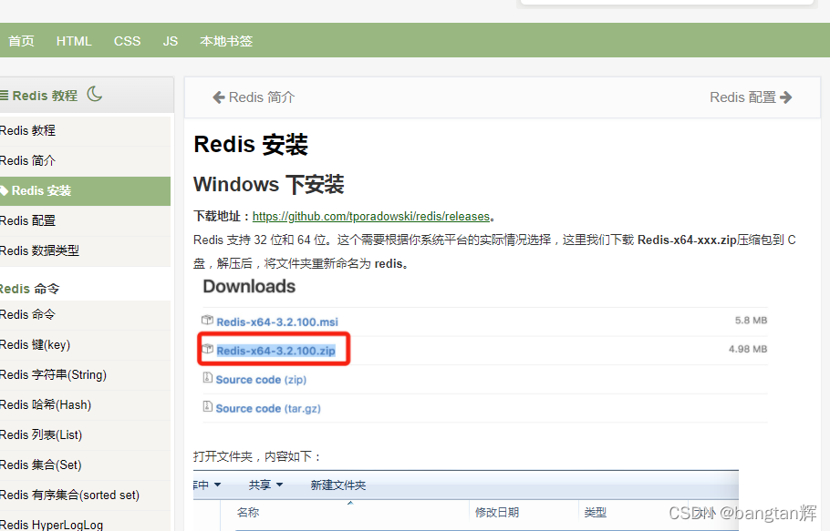The image size is (830, 531).
Task: Open Redis 数据类型 in the sidebar
Action: (85, 251)
